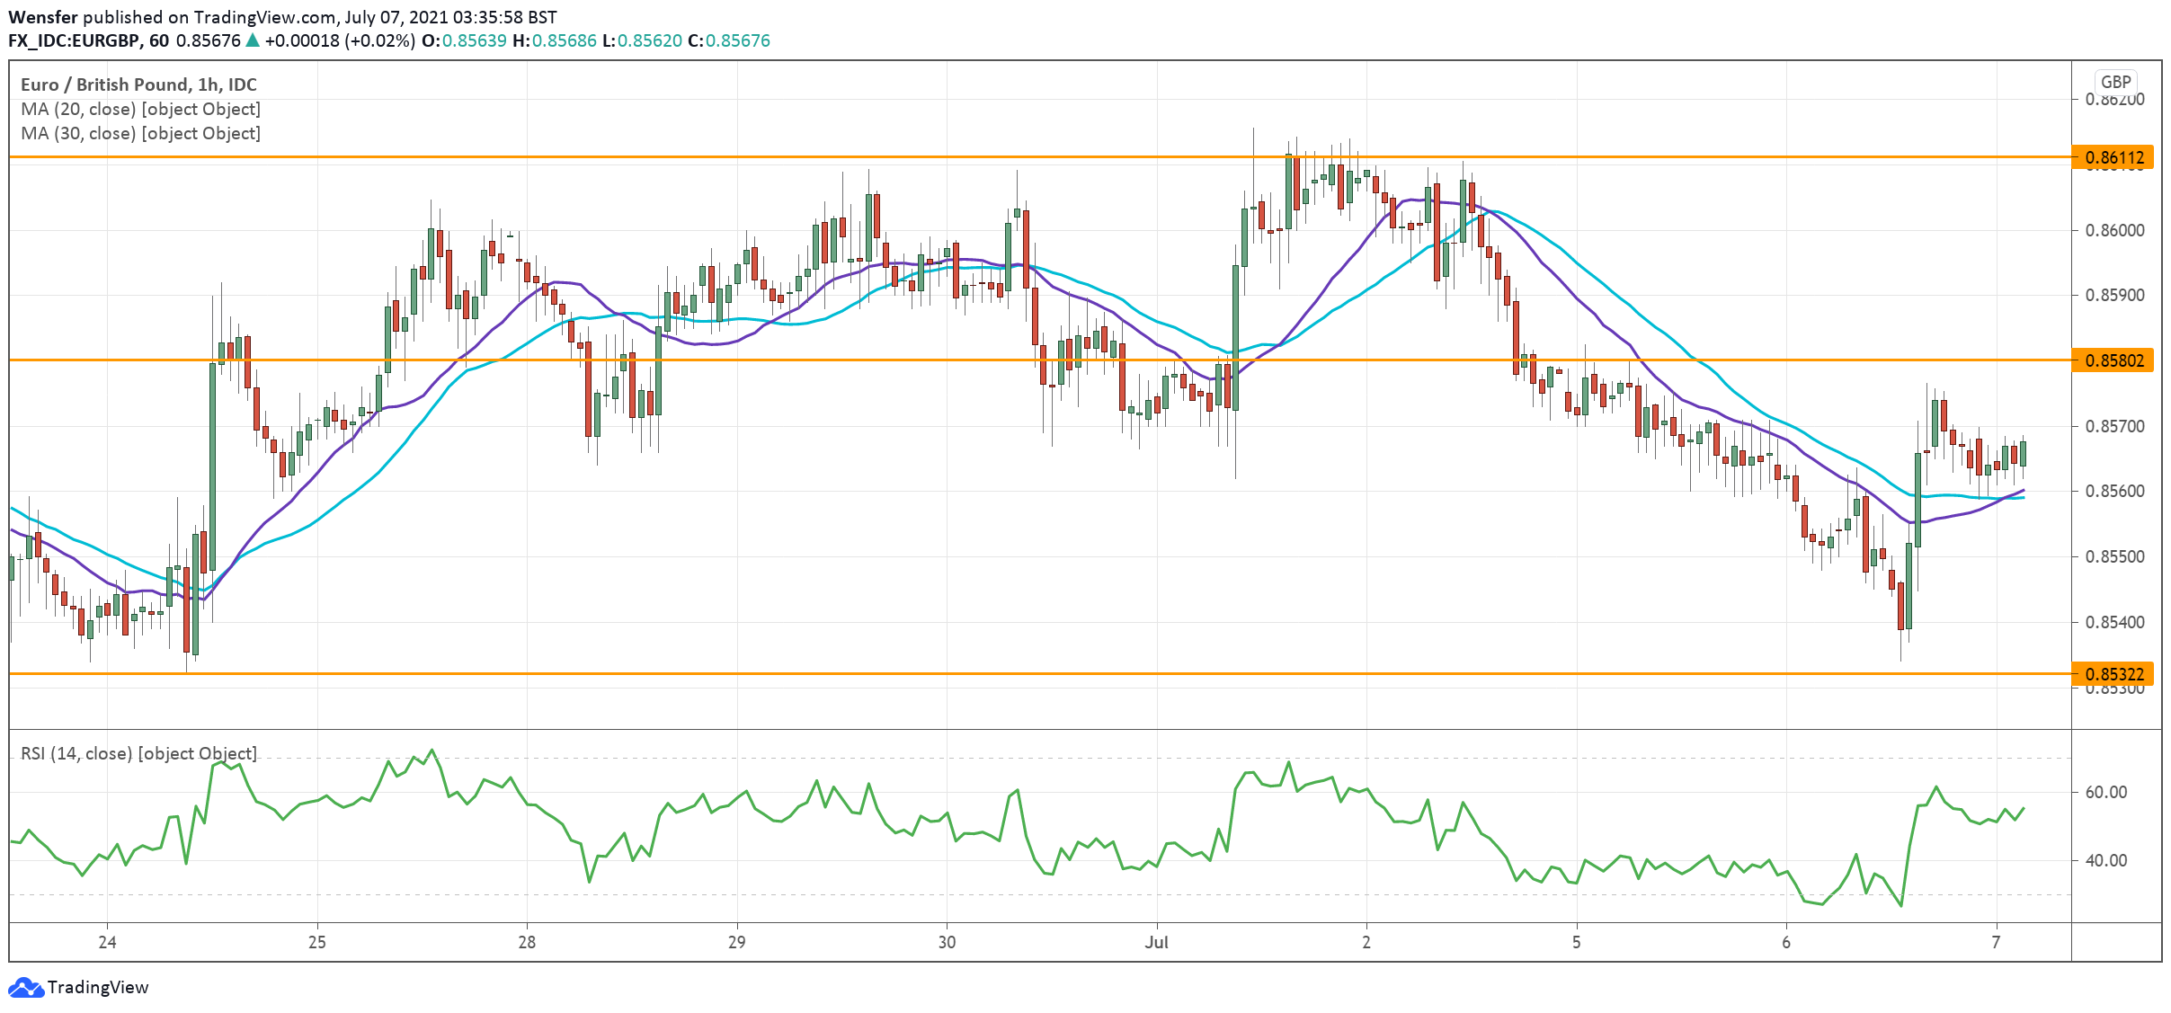
Task: Click the 40.00 level on RSI scale
Action: point(2105,860)
